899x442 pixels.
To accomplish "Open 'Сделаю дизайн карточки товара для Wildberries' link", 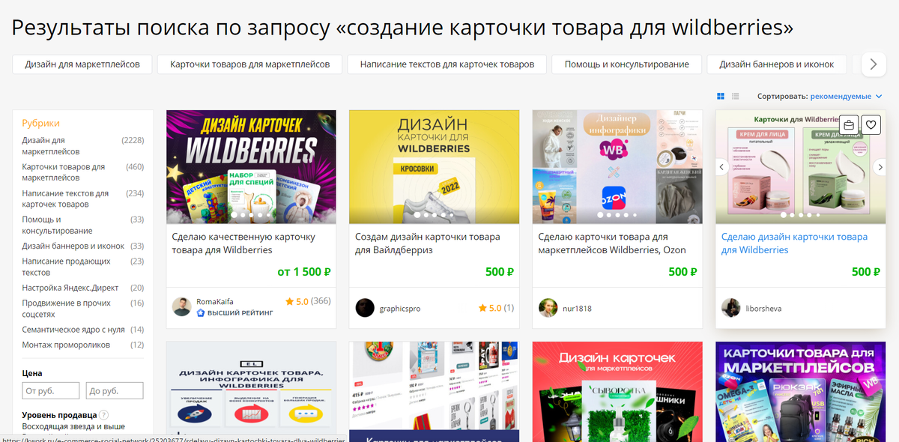I will click(x=794, y=243).
